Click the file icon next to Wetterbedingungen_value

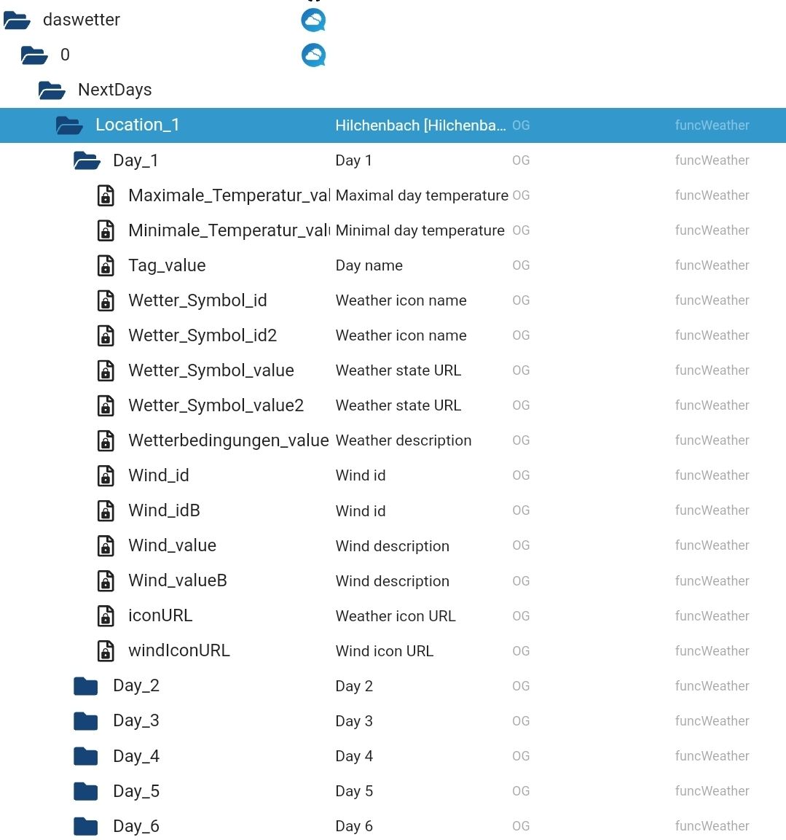106,440
